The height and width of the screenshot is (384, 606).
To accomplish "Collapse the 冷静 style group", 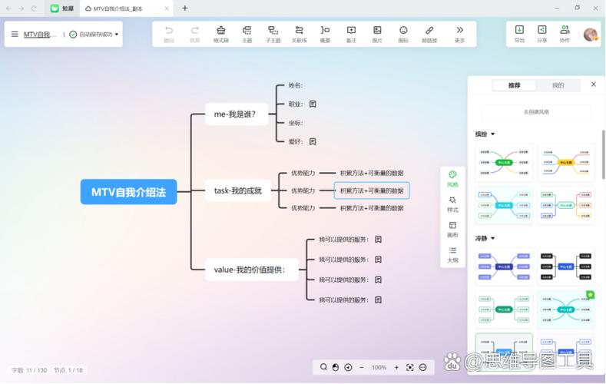I will point(493,238).
